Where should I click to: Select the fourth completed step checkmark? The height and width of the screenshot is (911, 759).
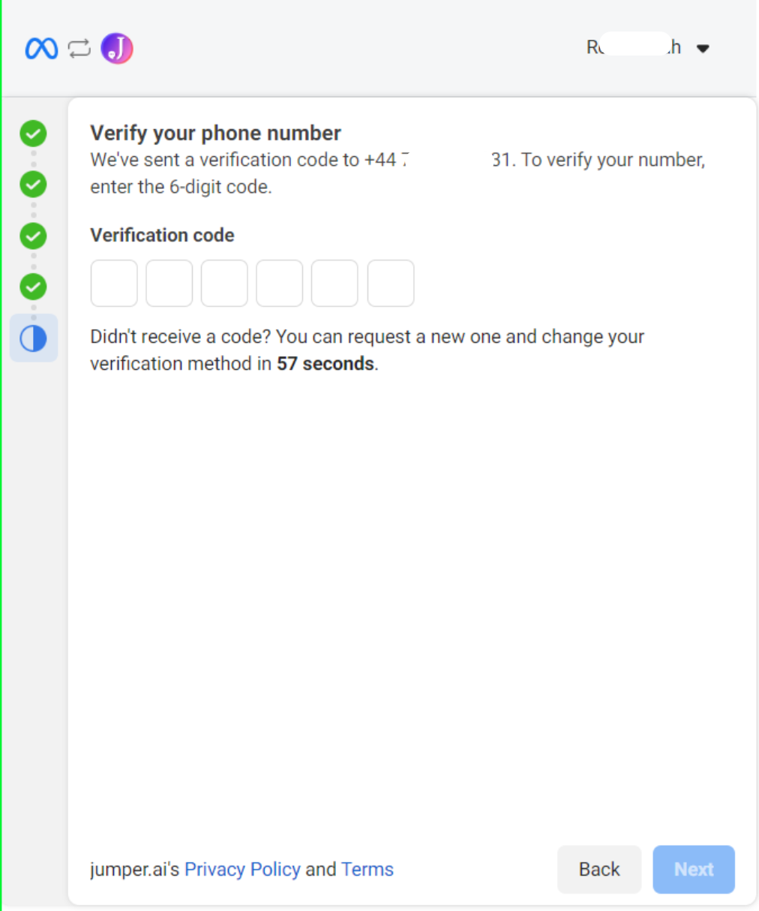point(33,286)
